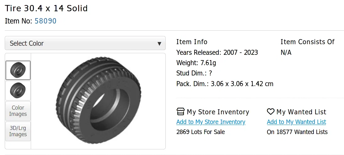Screen dimensions: 344x155
Task: Open the 3D/Lrg Images view
Action: pyautogui.click(x=18, y=131)
